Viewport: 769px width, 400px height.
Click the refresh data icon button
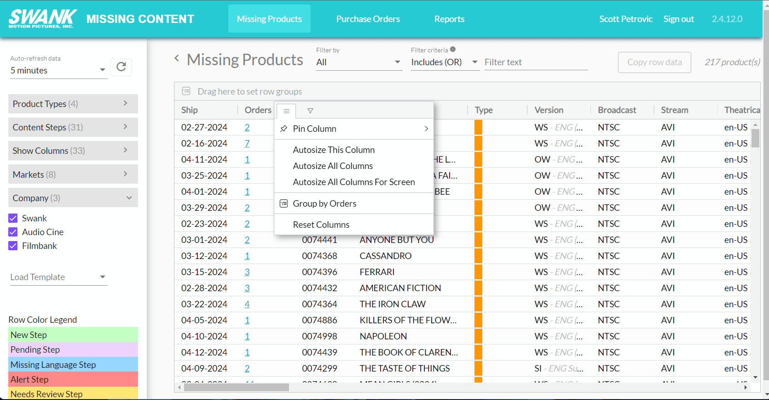(121, 67)
